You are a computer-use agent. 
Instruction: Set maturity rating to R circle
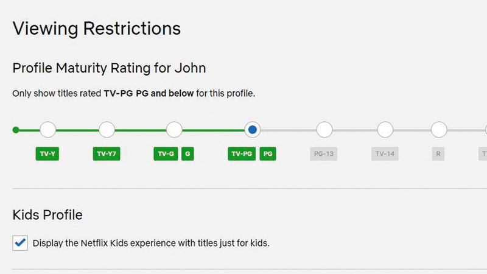(x=439, y=130)
